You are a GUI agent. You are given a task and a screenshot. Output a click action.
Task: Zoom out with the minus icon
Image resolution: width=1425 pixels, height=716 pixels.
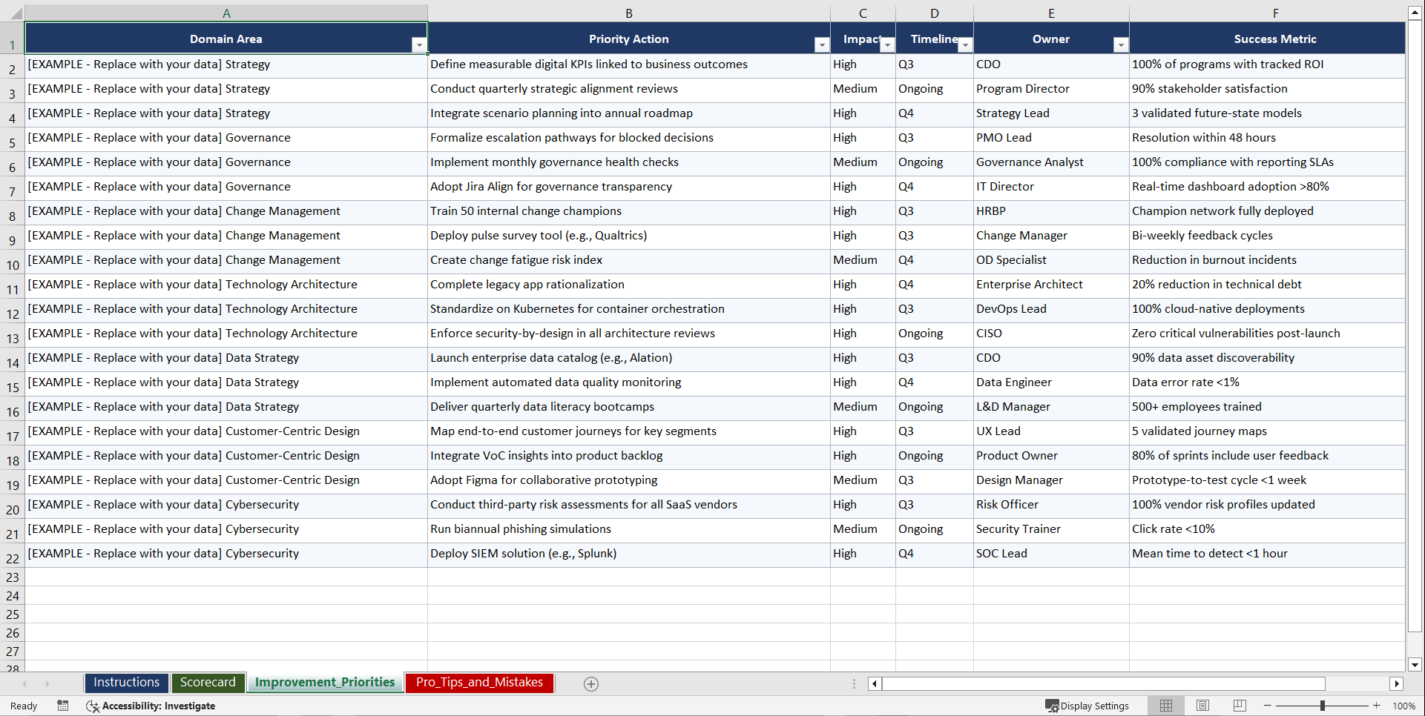[x=1268, y=706]
